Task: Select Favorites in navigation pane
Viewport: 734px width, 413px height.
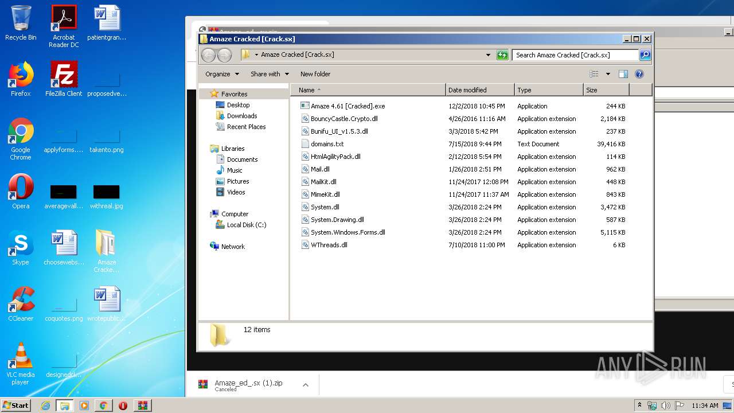Action: click(234, 94)
